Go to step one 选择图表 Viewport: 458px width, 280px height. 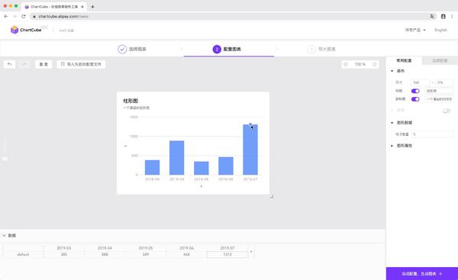point(132,49)
